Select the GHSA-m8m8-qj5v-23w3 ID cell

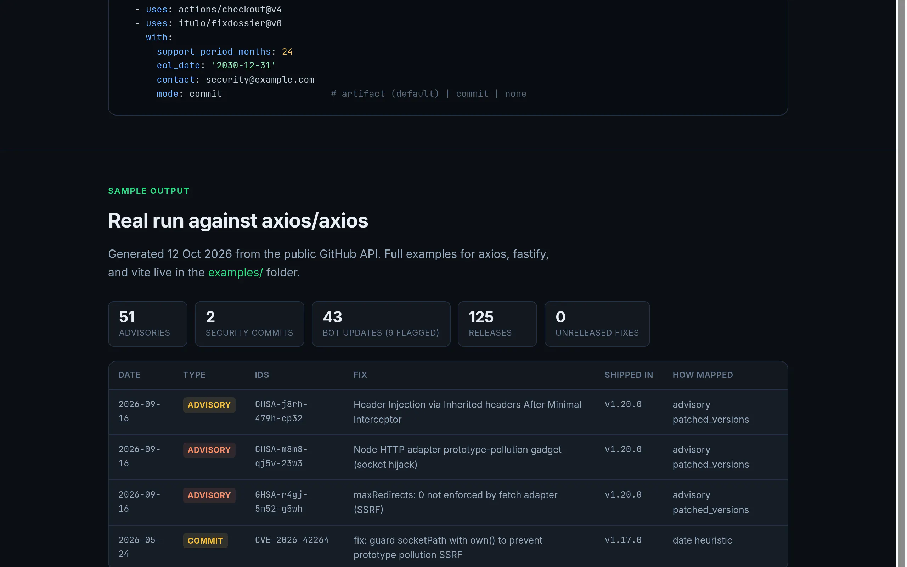click(x=281, y=456)
